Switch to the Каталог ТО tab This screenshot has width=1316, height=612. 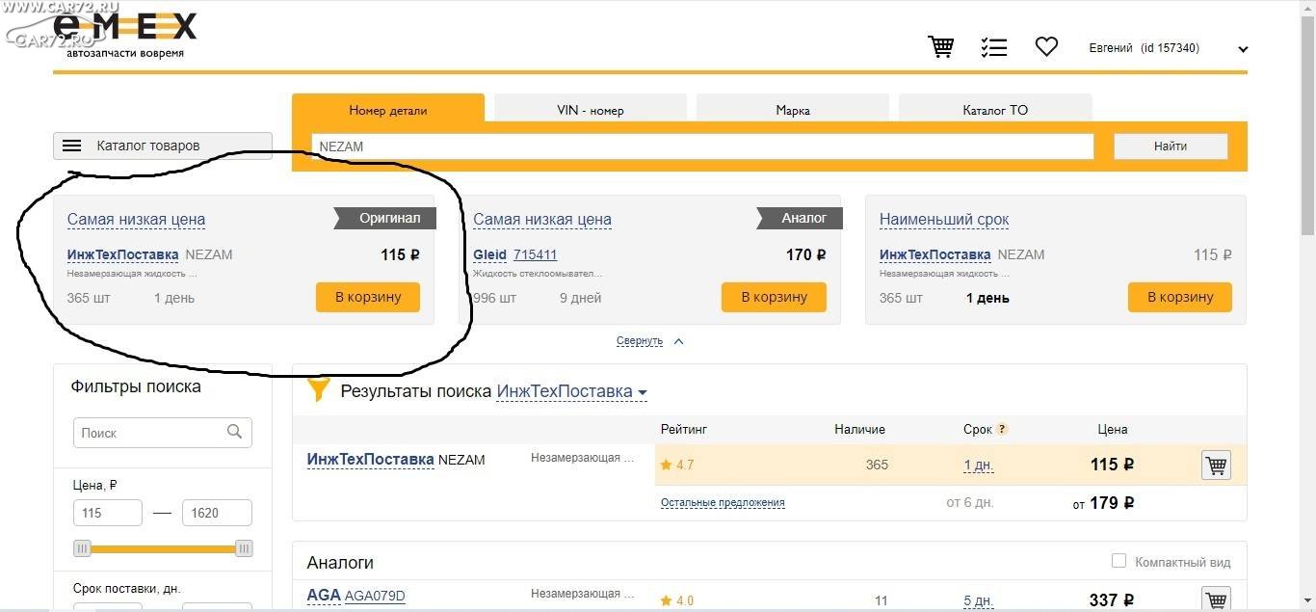(x=995, y=109)
